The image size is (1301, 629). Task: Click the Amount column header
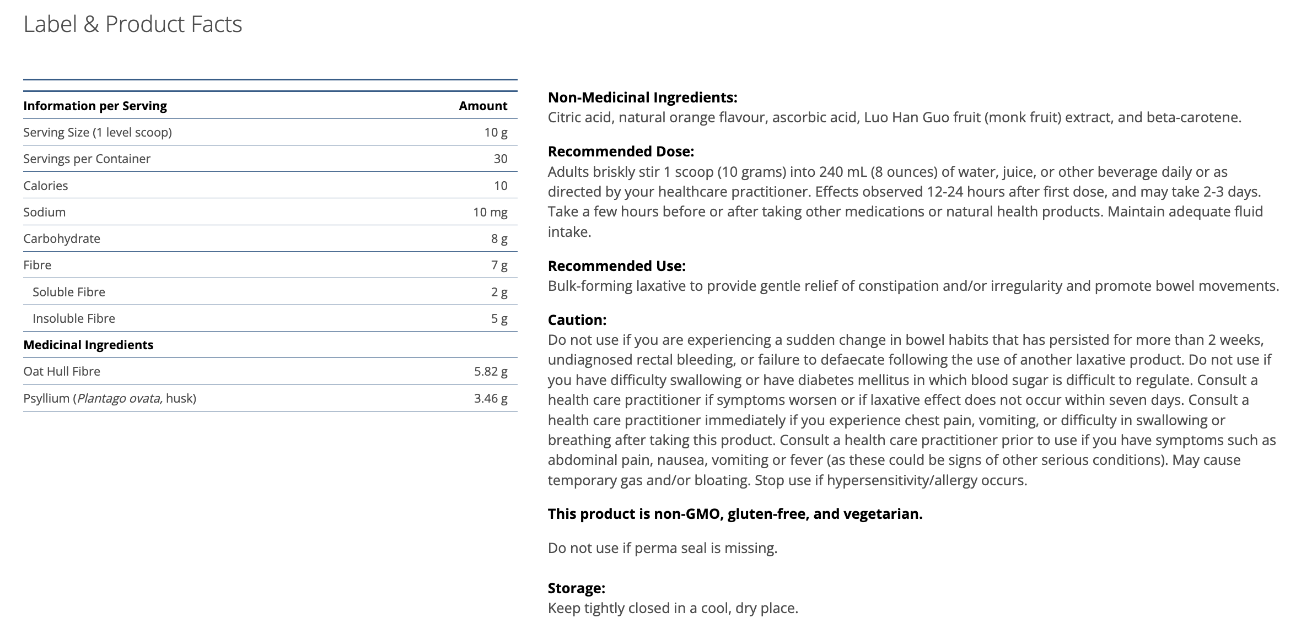[x=483, y=106]
